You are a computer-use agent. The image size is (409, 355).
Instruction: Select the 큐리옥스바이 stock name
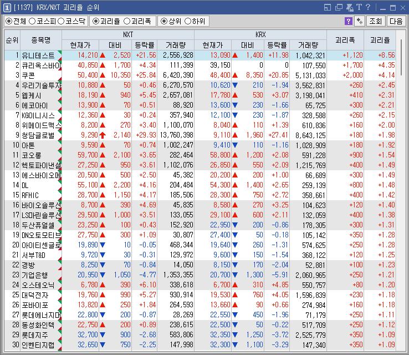click(x=41, y=65)
